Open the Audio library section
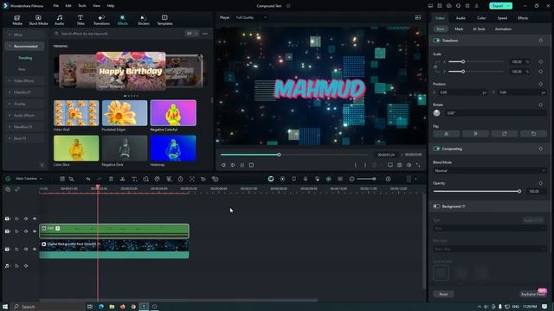Screen dimensions: 554x311 pos(60,20)
